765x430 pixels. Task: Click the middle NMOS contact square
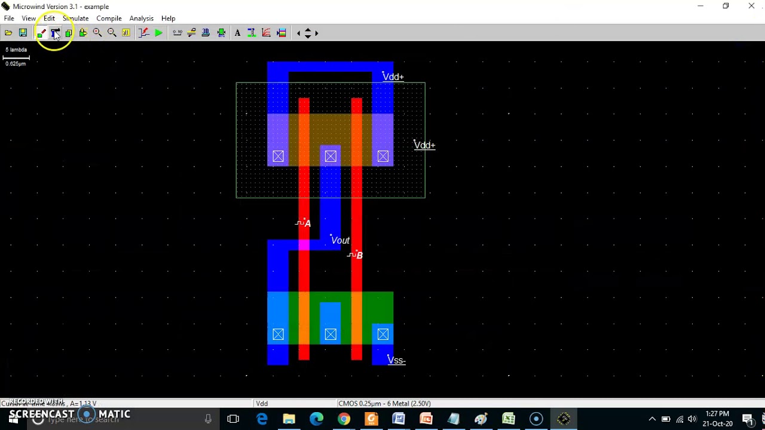[331, 334]
